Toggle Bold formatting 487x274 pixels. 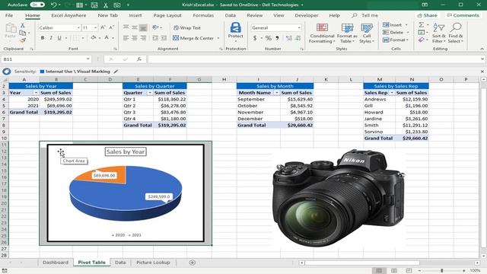43,38
